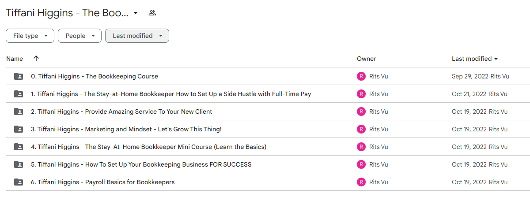Click Rits Vu avatar on Bookkeeping Course row
Image resolution: width=530 pixels, height=197 pixels.
pyautogui.click(x=361, y=76)
